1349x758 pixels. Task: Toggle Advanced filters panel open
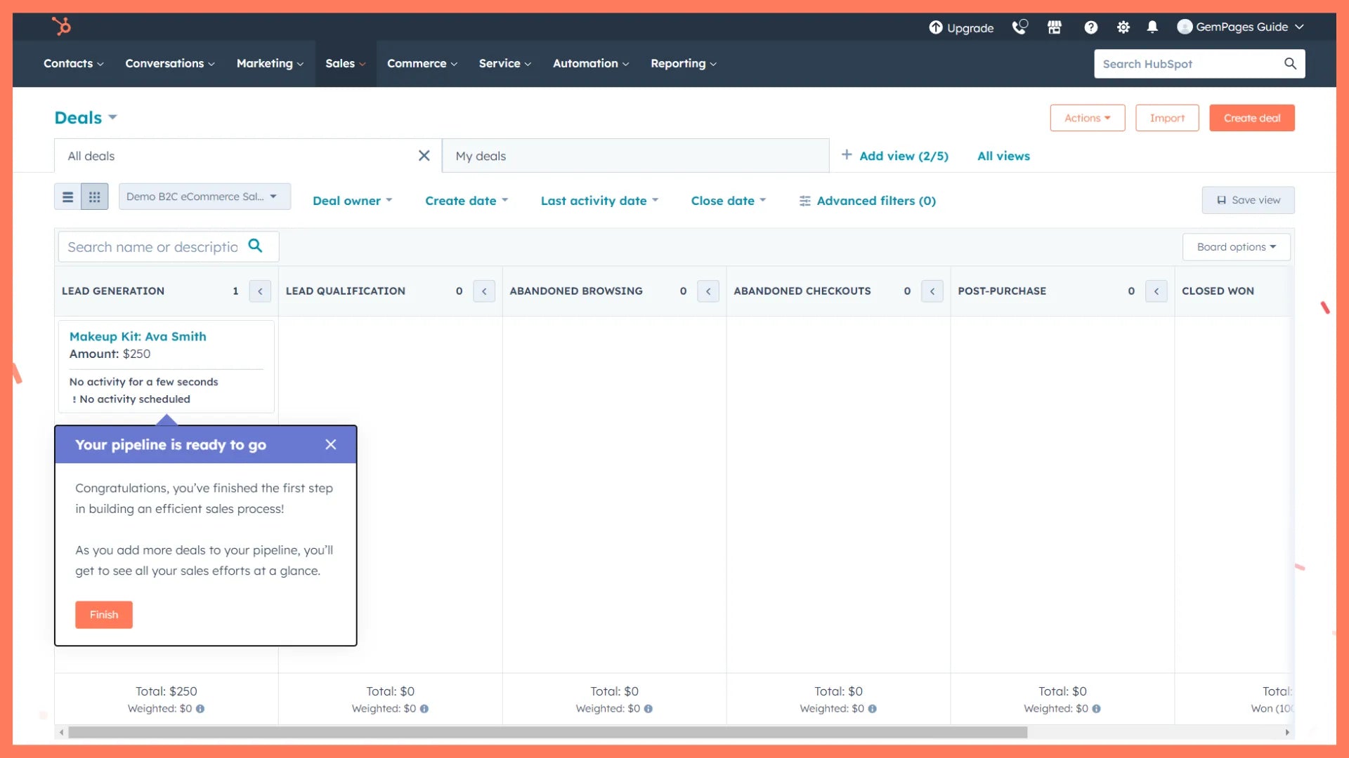pyautogui.click(x=866, y=200)
